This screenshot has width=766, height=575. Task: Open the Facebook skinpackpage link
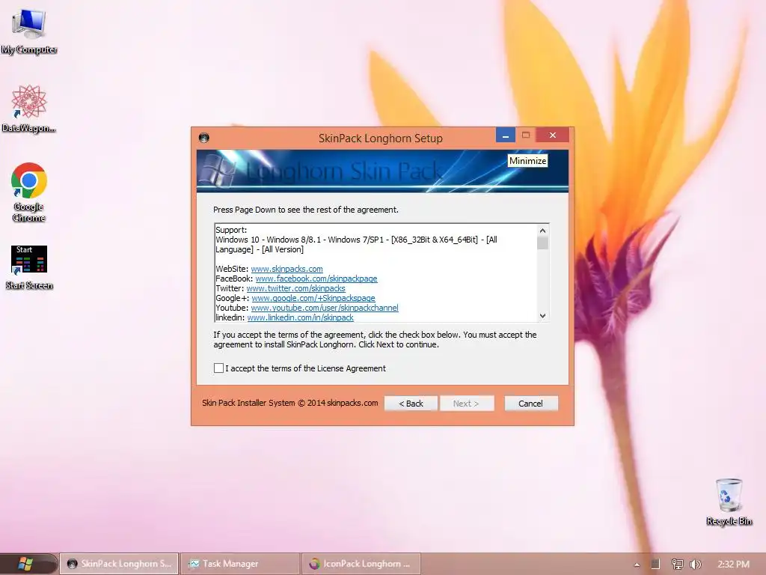316,279
